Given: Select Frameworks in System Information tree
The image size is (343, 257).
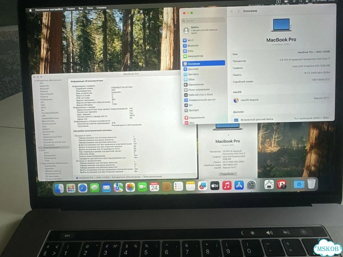Looking at the screenshot, I should 50,166.
